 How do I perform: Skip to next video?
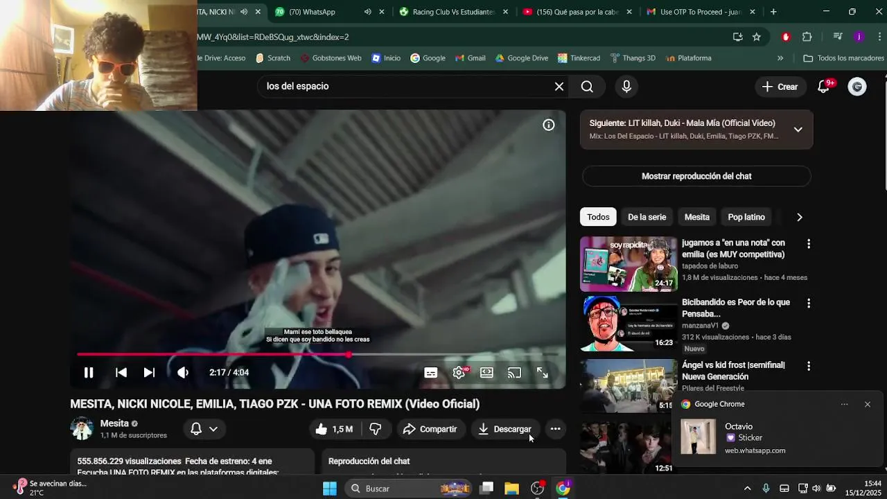149,373
